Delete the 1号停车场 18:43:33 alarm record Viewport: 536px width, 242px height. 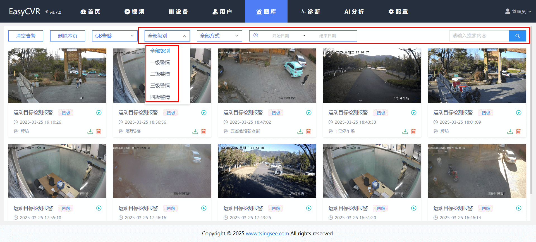tap(413, 131)
